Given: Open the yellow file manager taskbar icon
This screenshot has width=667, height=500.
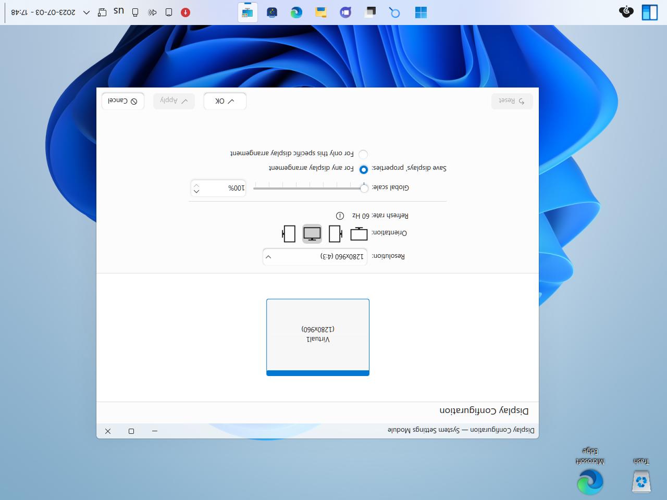Looking at the screenshot, I should tap(321, 12).
